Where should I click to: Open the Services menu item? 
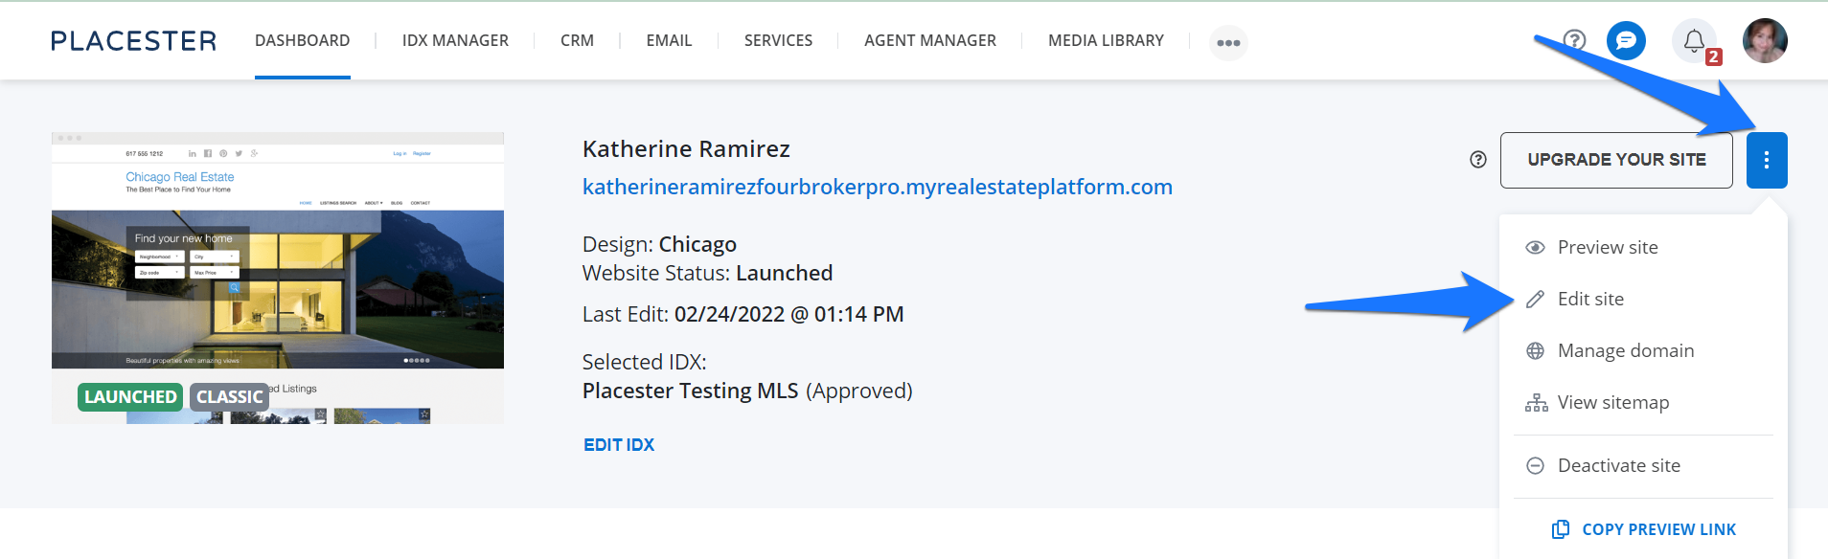778,40
